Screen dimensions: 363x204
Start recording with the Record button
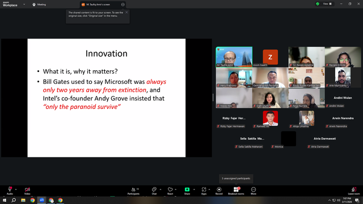pos(219,190)
